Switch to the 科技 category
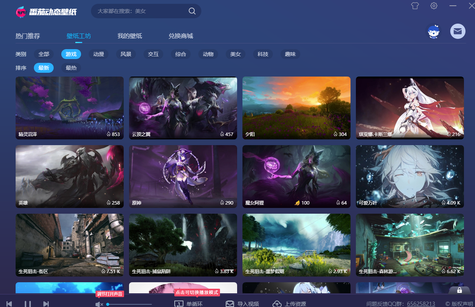The image size is (475, 307). tap(263, 54)
